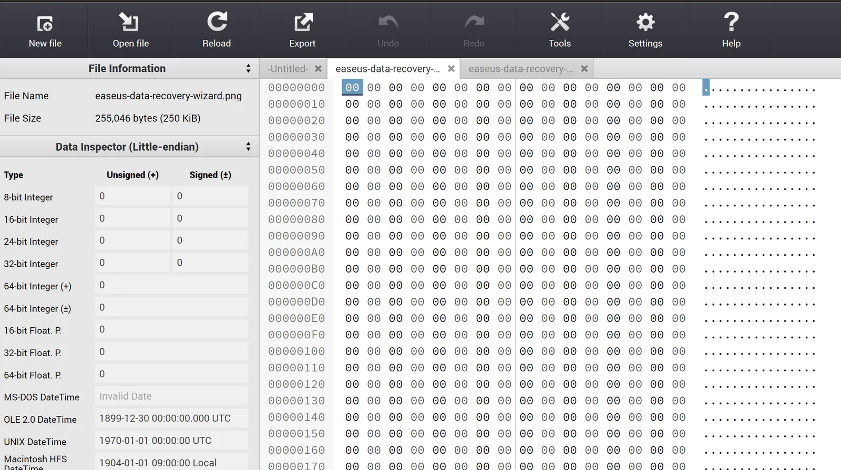Open a file with Open file icon
841x470 pixels.
coord(129,22)
